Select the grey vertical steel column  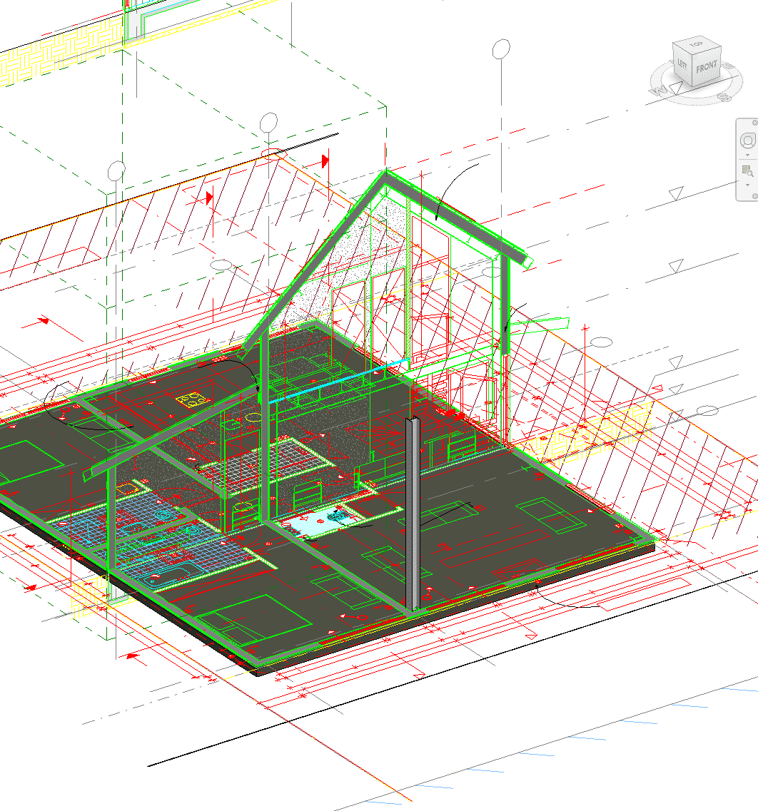tap(413, 513)
